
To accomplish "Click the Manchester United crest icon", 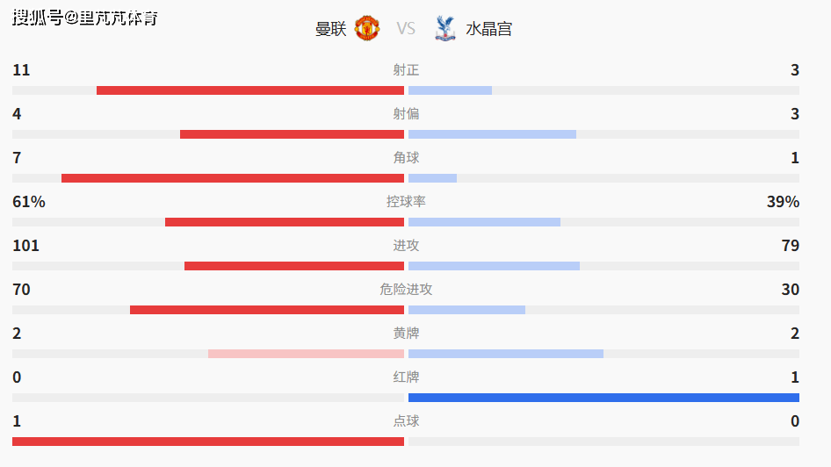I will pyautogui.click(x=367, y=28).
